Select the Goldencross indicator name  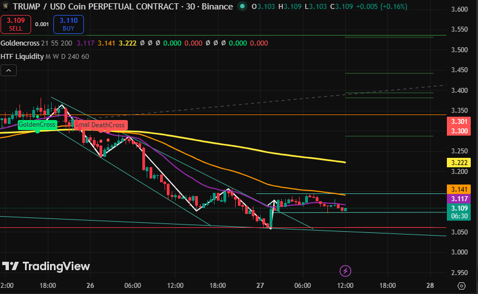[20, 43]
